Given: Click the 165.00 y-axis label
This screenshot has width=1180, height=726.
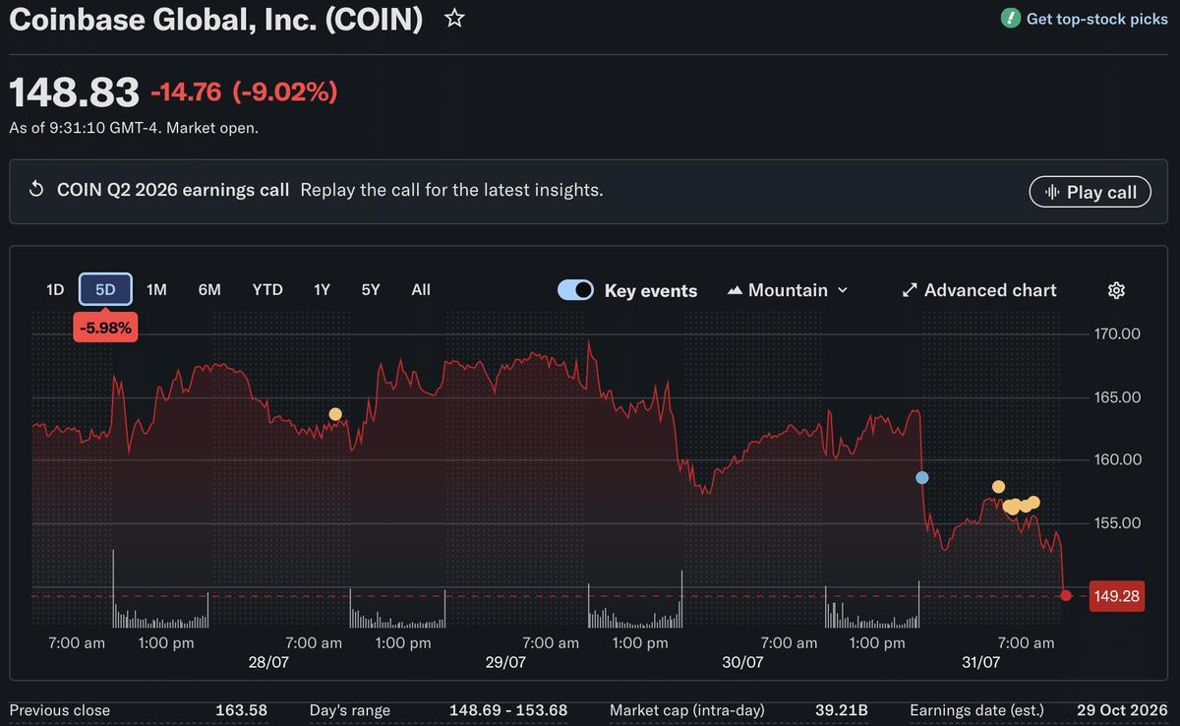Looking at the screenshot, I should [1117, 397].
